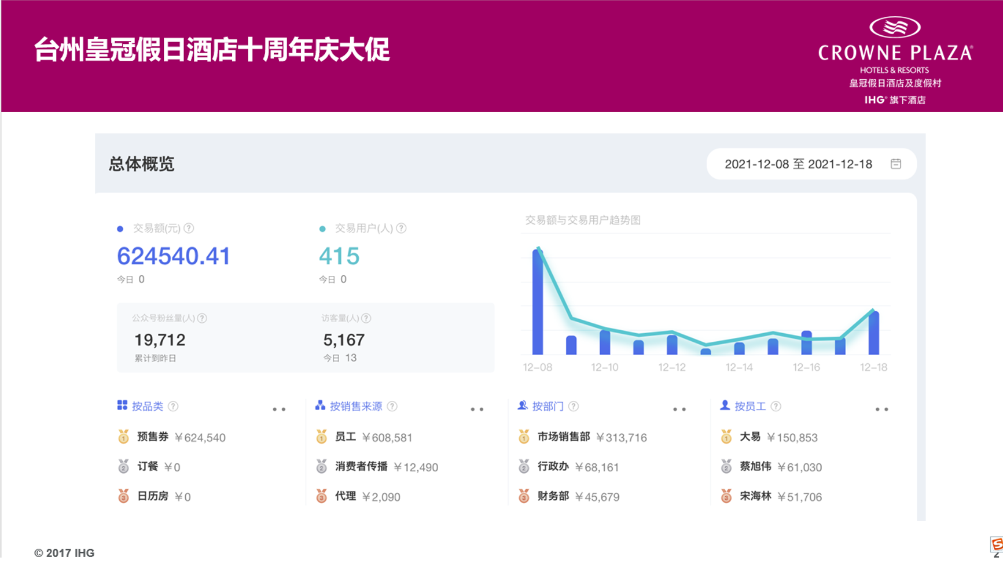
Task: Click the 按销售来源 hierarchy icon
Action: (320, 405)
